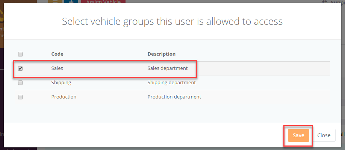Click the dialog title about vehicle groups
The height and width of the screenshot is (150, 345).
[x=172, y=21]
